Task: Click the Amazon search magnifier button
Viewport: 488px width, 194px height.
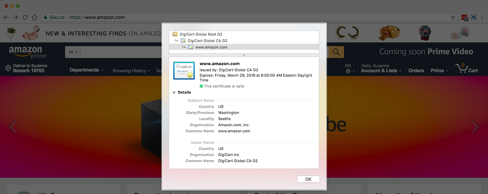Action: [336, 52]
